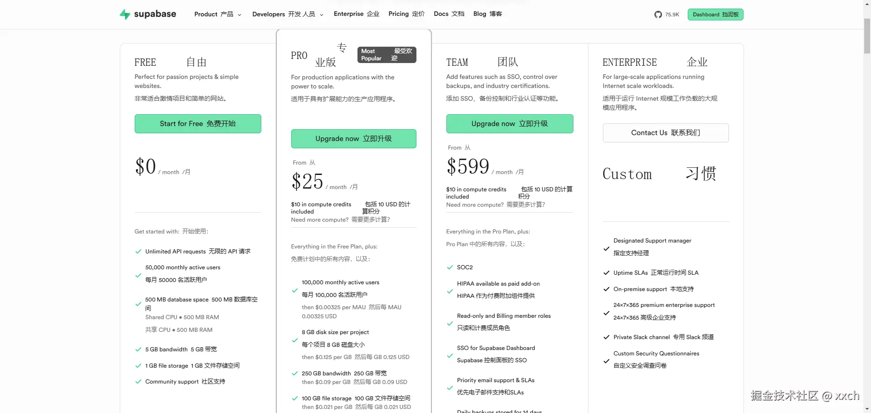871x413 pixels.
Task: Click checkmark beside On-premise support
Action: tap(607, 289)
